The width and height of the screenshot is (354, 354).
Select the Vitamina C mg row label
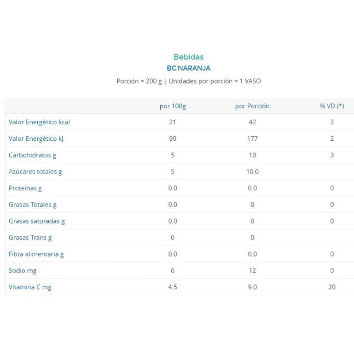pyautogui.click(x=30, y=287)
